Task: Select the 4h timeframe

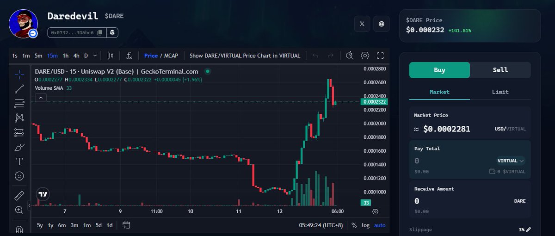Action: 76,56
